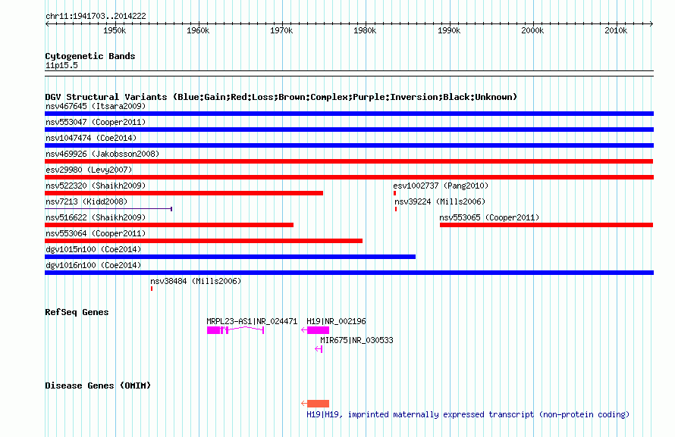Click the MRPL23-AS1 gene glyph

click(235, 330)
